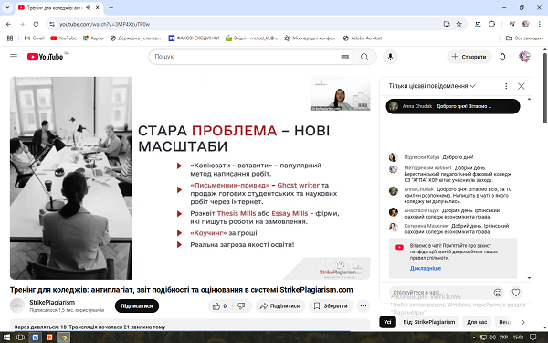The image size is (548, 343).
Task: Bookmark this page with star icon
Action: [458, 24]
